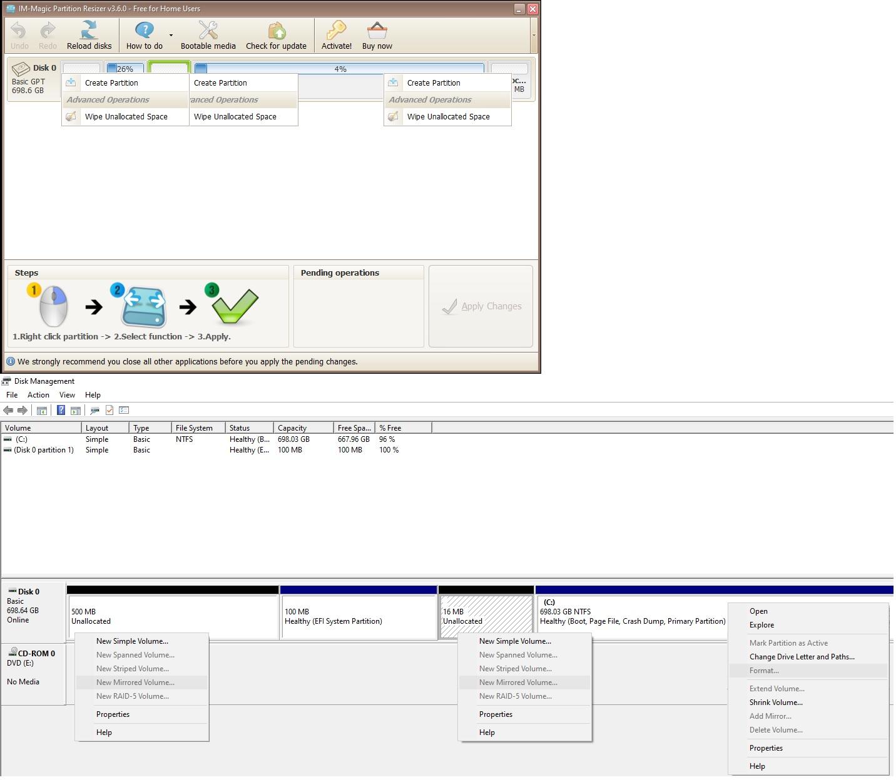The width and height of the screenshot is (896, 780).
Task: Open the toolbar overflow arrow in Partition Resizer
Action: (x=534, y=35)
